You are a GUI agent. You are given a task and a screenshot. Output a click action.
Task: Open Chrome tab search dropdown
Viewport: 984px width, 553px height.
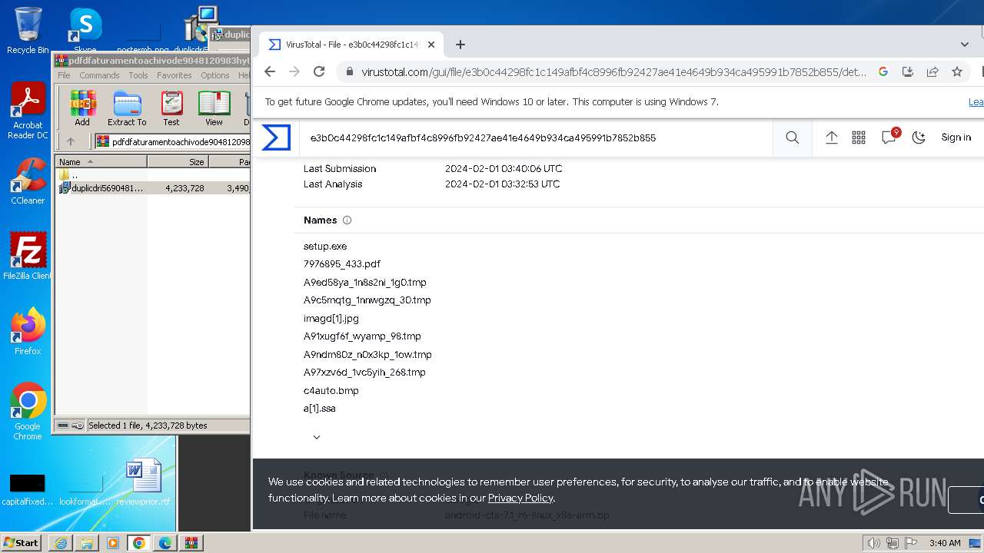pos(965,45)
